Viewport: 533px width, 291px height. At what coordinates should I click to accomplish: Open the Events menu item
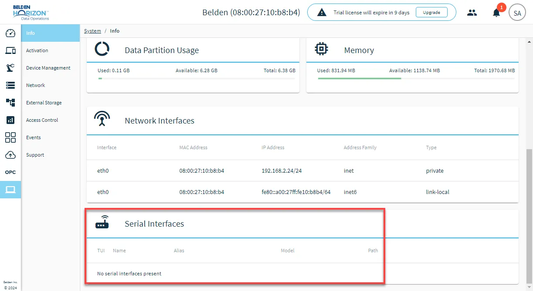point(51,137)
